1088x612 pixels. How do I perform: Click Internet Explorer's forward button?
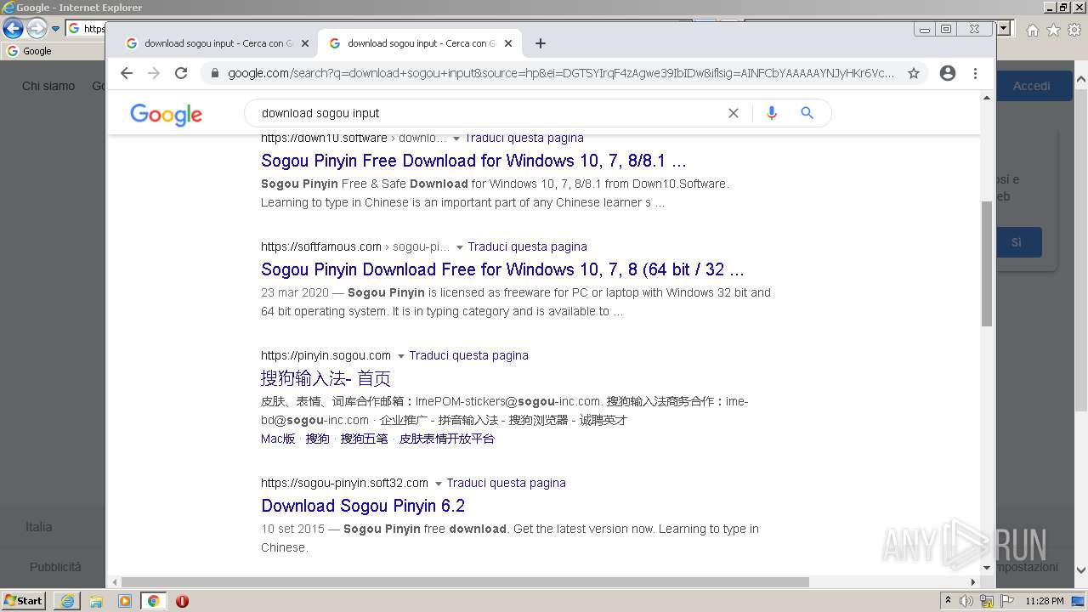(37, 29)
